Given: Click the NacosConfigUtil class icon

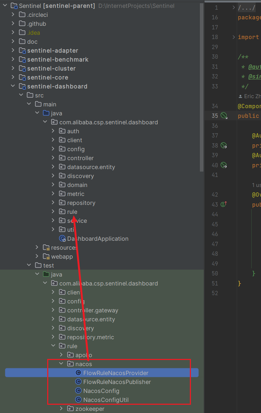Looking at the screenshot, I should point(78,399).
